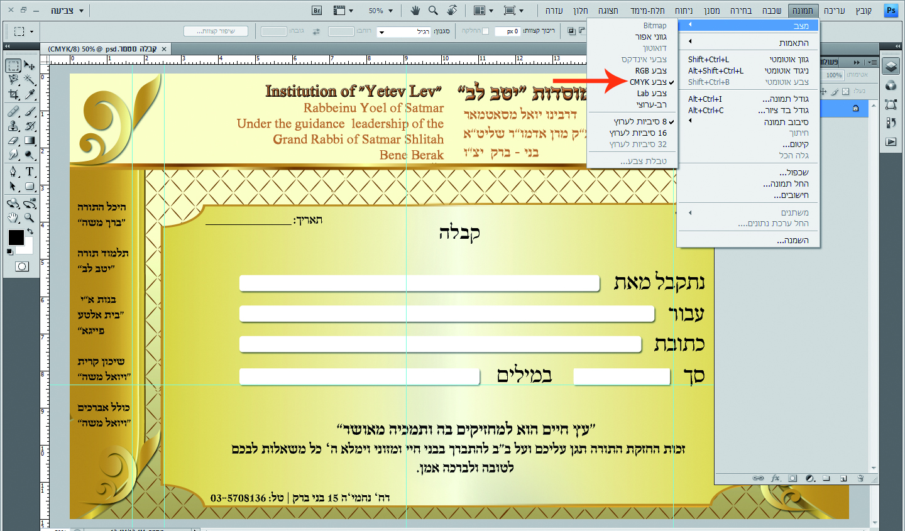905x531 pixels.
Task: Reset default black and white colors
Action: point(9,252)
